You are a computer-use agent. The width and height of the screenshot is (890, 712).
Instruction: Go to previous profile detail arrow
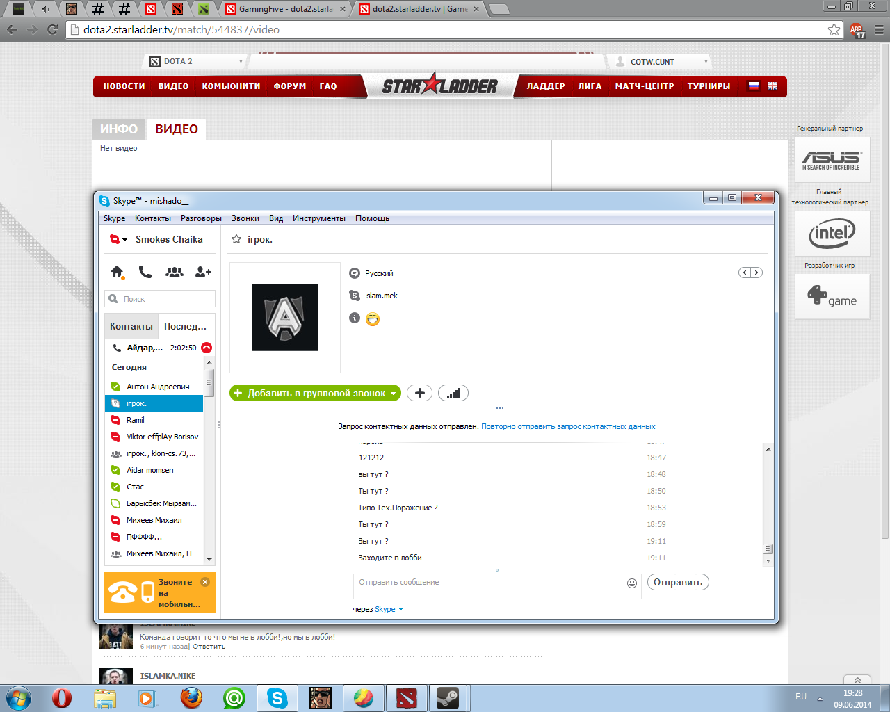tap(745, 273)
